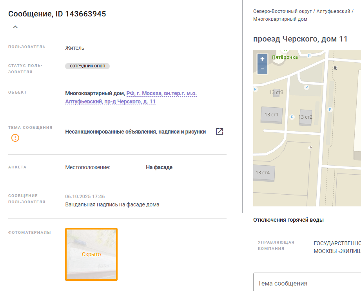Click the Многоквартирный дом breadcrumb
This screenshot has height=291, width=361.
pos(280,19)
